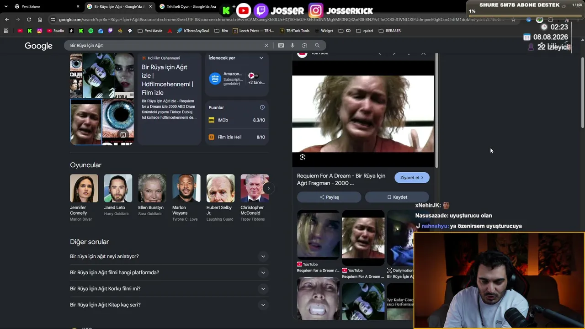Open the on-screen keyboard input tool

281,45
